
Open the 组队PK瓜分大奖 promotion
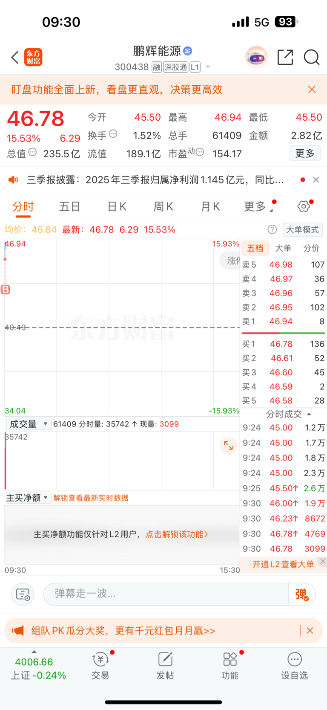(x=123, y=631)
